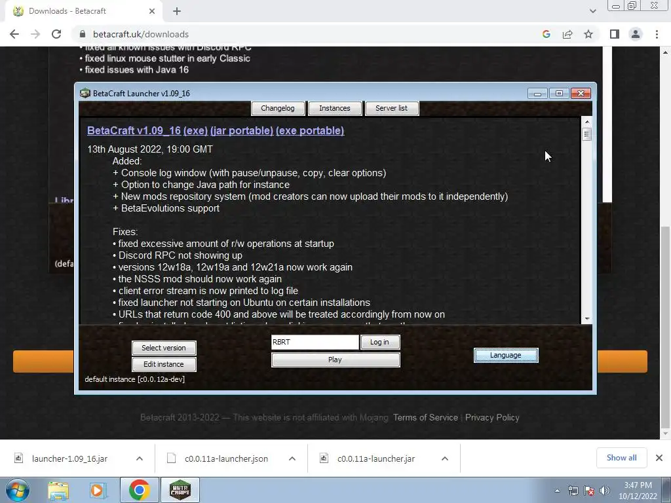This screenshot has height=503, width=671.
Task: Click Edit instance button
Action: pos(164,364)
